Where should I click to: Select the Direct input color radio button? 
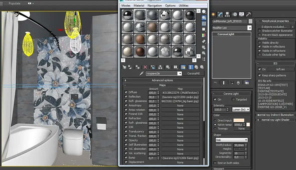(215, 121)
